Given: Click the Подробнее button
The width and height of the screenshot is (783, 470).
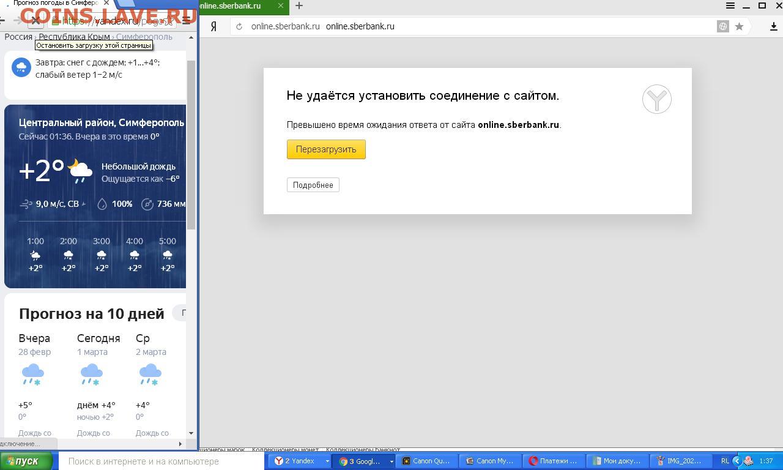Looking at the screenshot, I should [x=313, y=185].
